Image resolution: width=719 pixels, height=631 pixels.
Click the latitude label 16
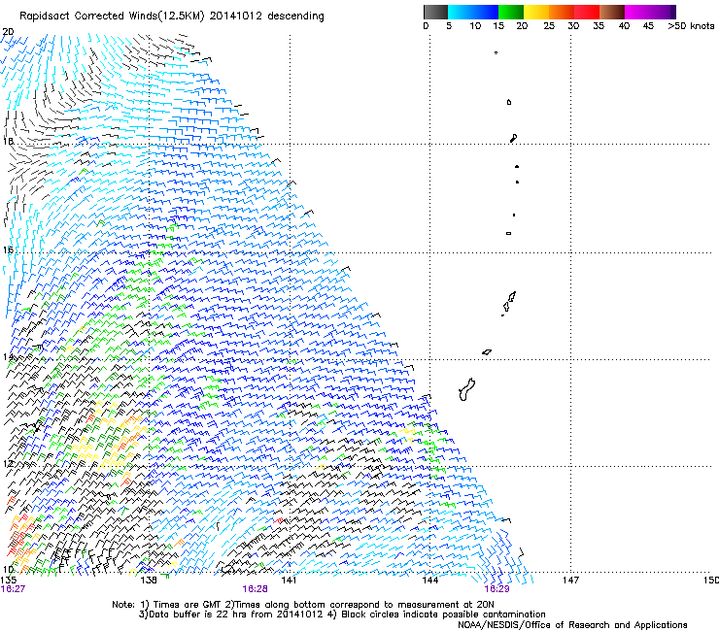pos(8,249)
